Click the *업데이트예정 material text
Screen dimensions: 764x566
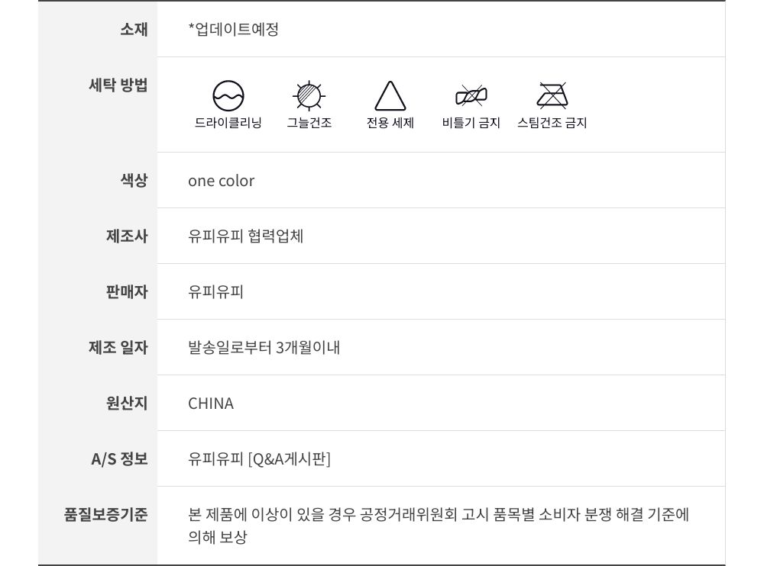pos(233,29)
